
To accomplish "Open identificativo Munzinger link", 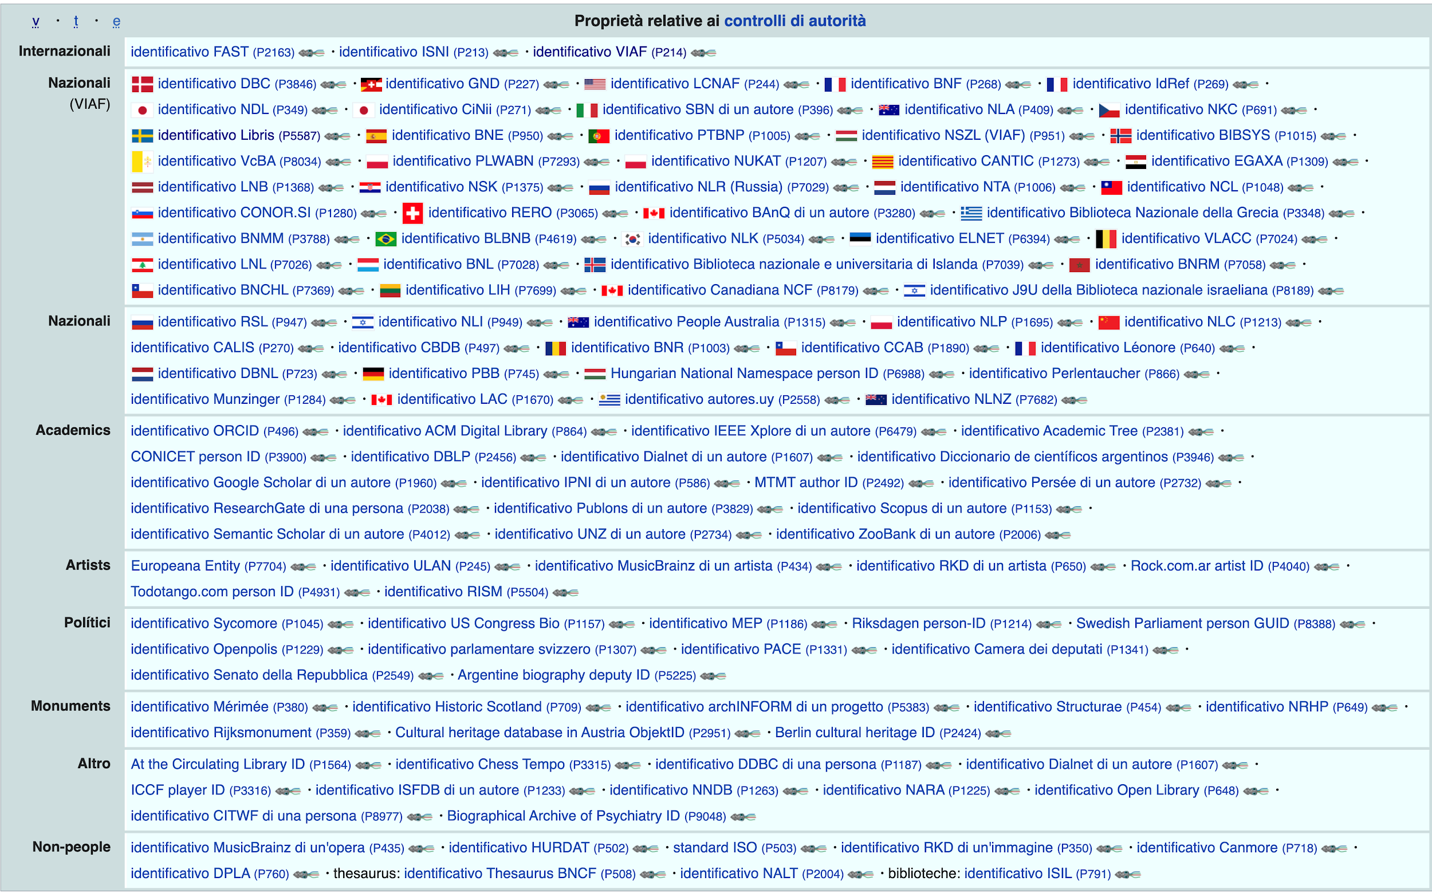I will (x=228, y=399).
